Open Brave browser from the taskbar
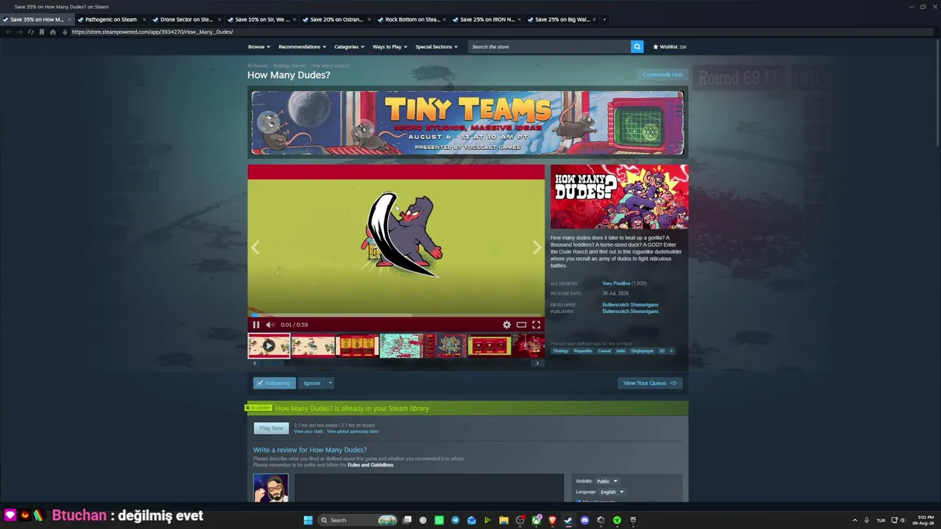This screenshot has width=941, height=529. pyautogui.click(x=552, y=520)
